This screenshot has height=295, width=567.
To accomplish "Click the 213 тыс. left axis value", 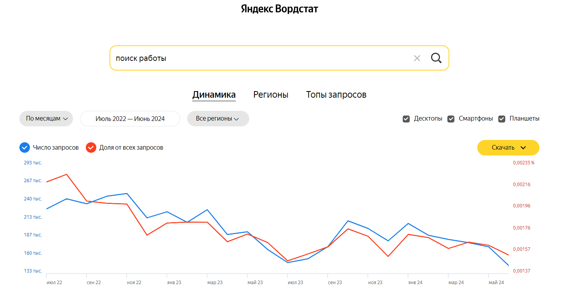I will pyautogui.click(x=33, y=217).
